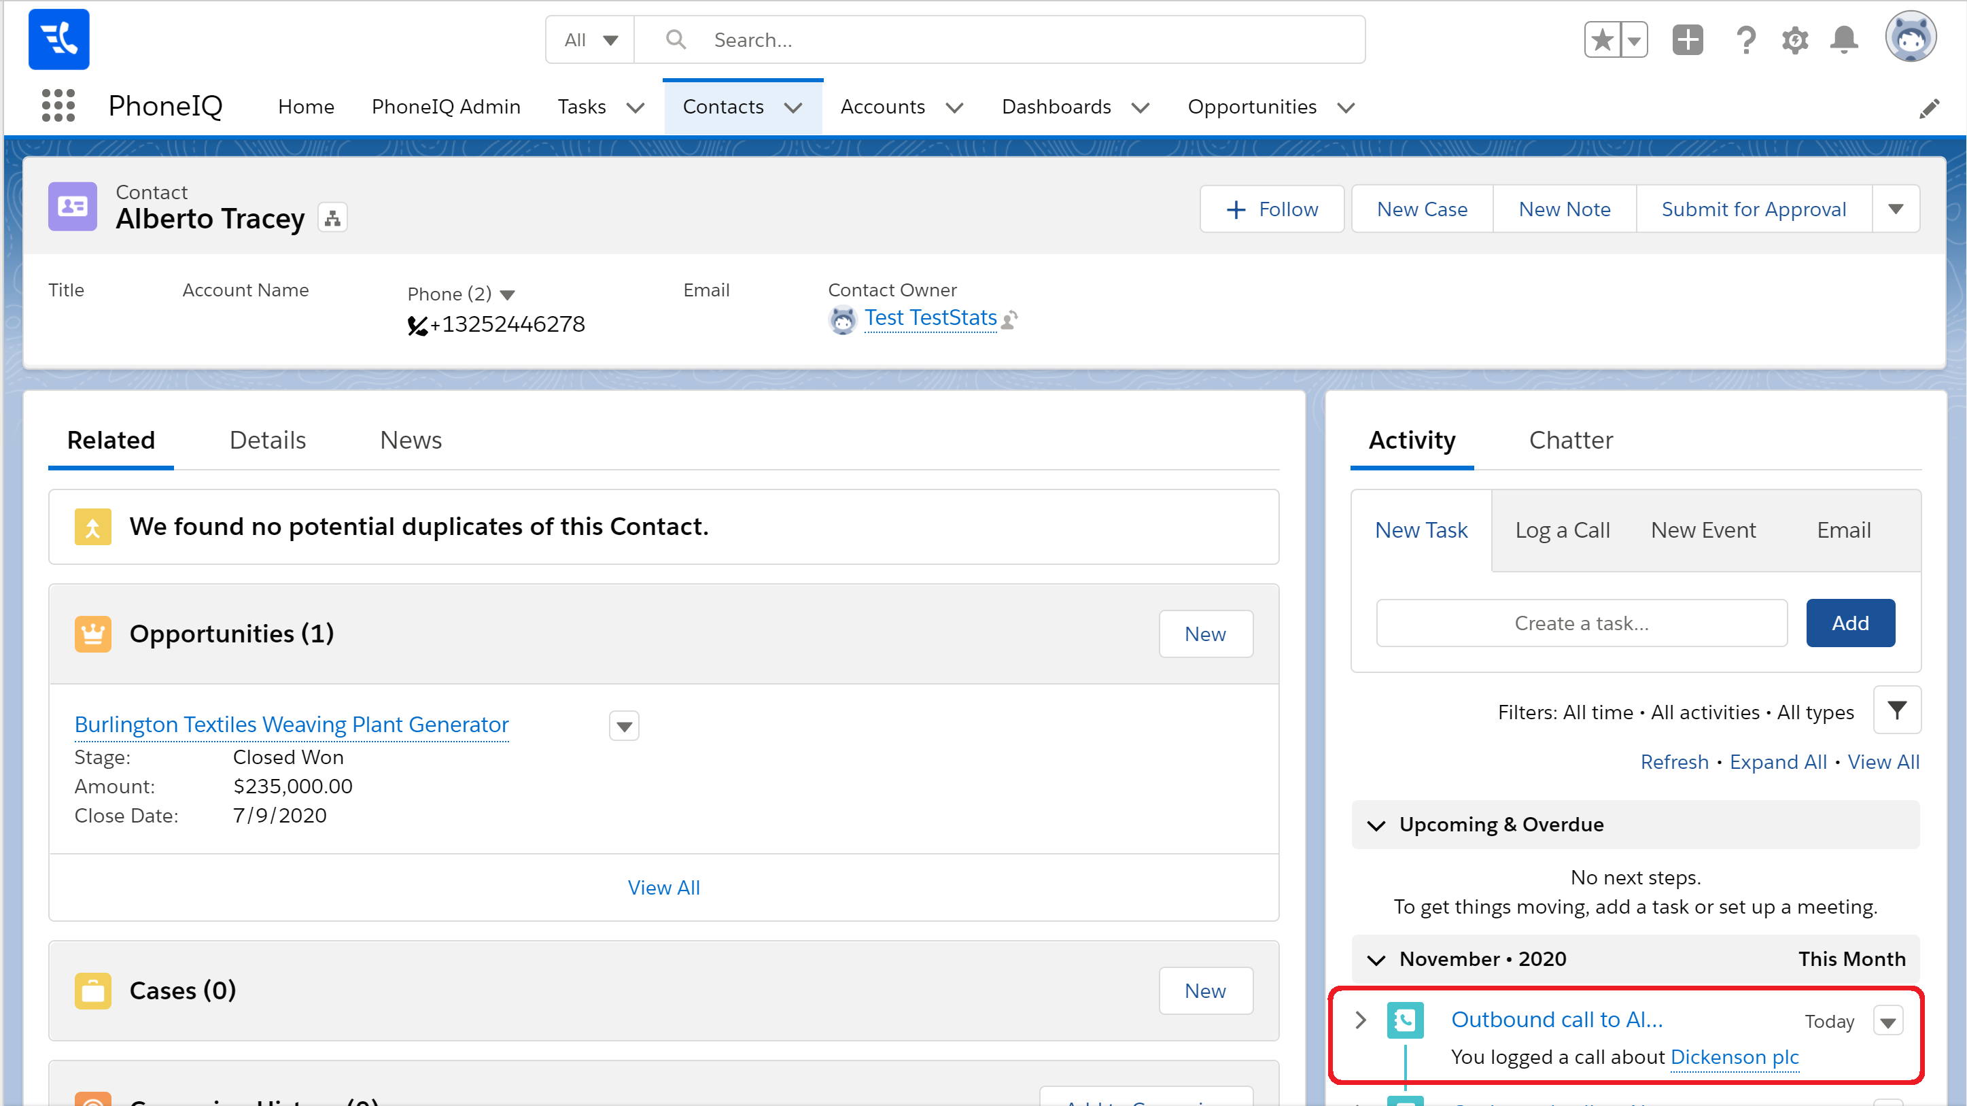1967x1106 pixels.
Task: Open the Setup gear icon
Action: pos(1795,39)
